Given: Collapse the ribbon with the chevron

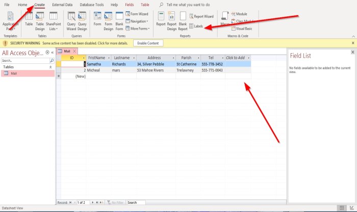Looking at the screenshot, I should [x=353, y=36].
